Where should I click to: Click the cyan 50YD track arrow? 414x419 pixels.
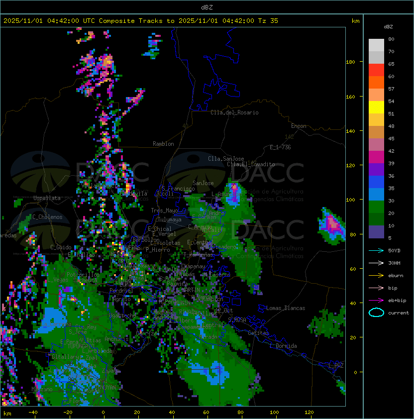pos(376,251)
